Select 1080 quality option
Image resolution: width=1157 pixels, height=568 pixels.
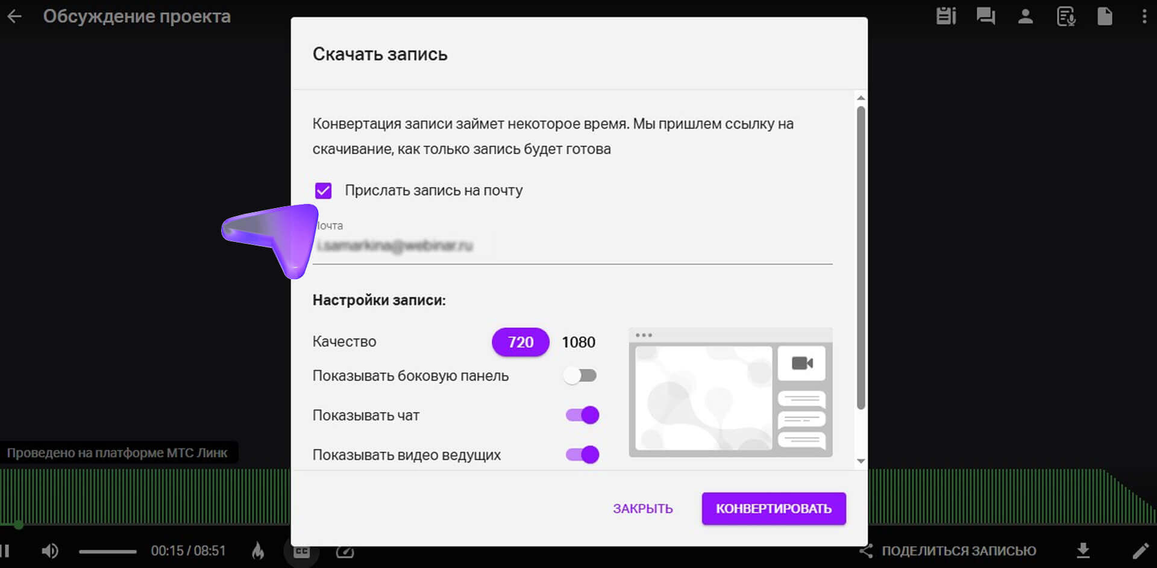coord(578,342)
